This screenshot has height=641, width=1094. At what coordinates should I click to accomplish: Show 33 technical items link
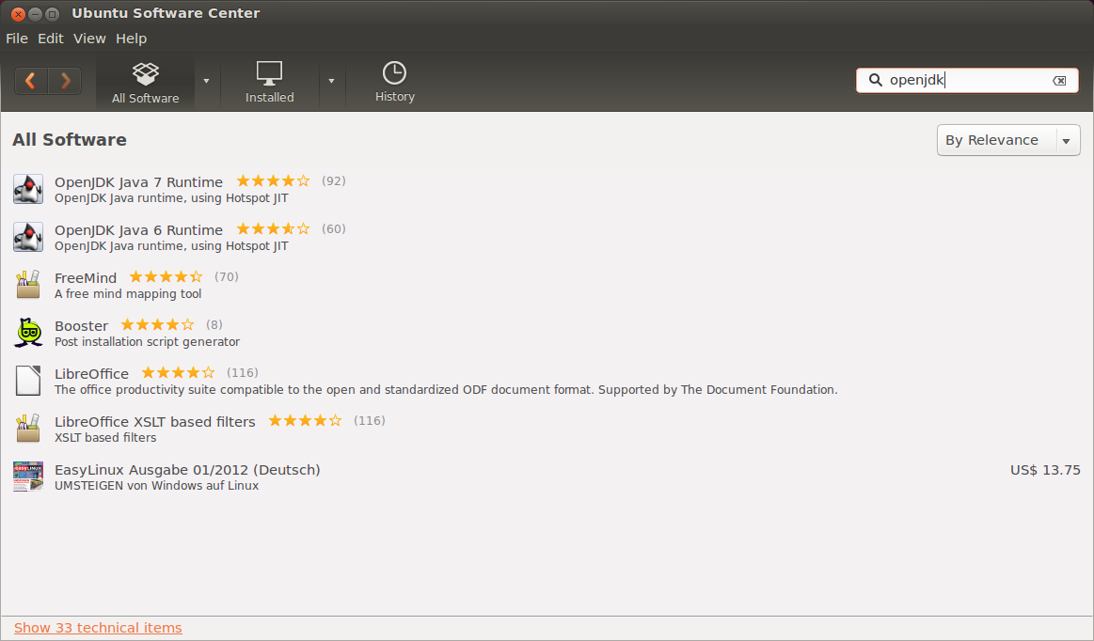coord(98,628)
